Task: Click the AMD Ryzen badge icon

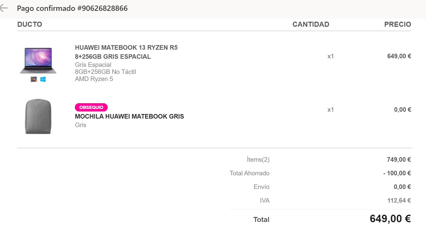Action: point(34,79)
